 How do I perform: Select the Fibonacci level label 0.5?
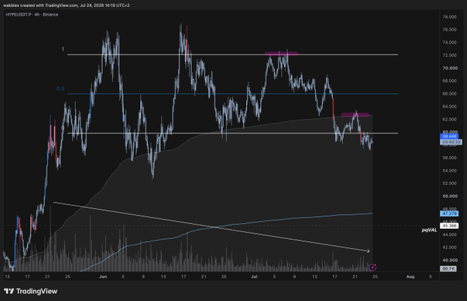click(60, 89)
